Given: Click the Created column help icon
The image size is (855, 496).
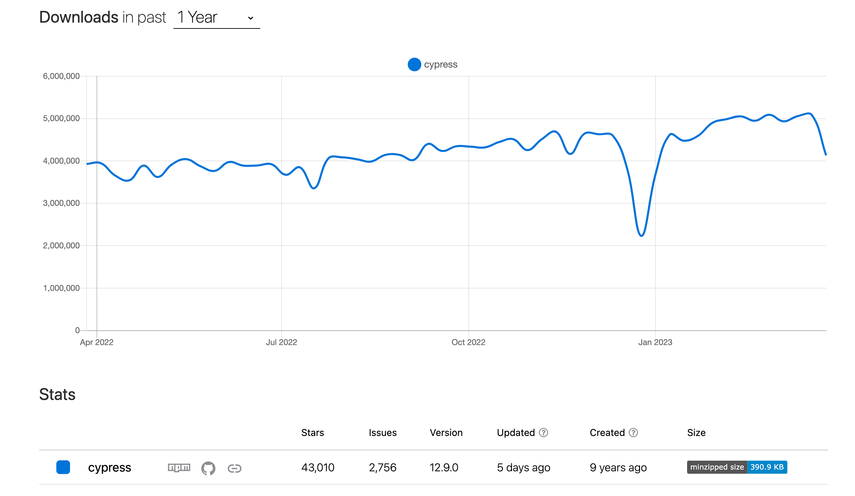Looking at the screenshot, I should click(634, 433).
